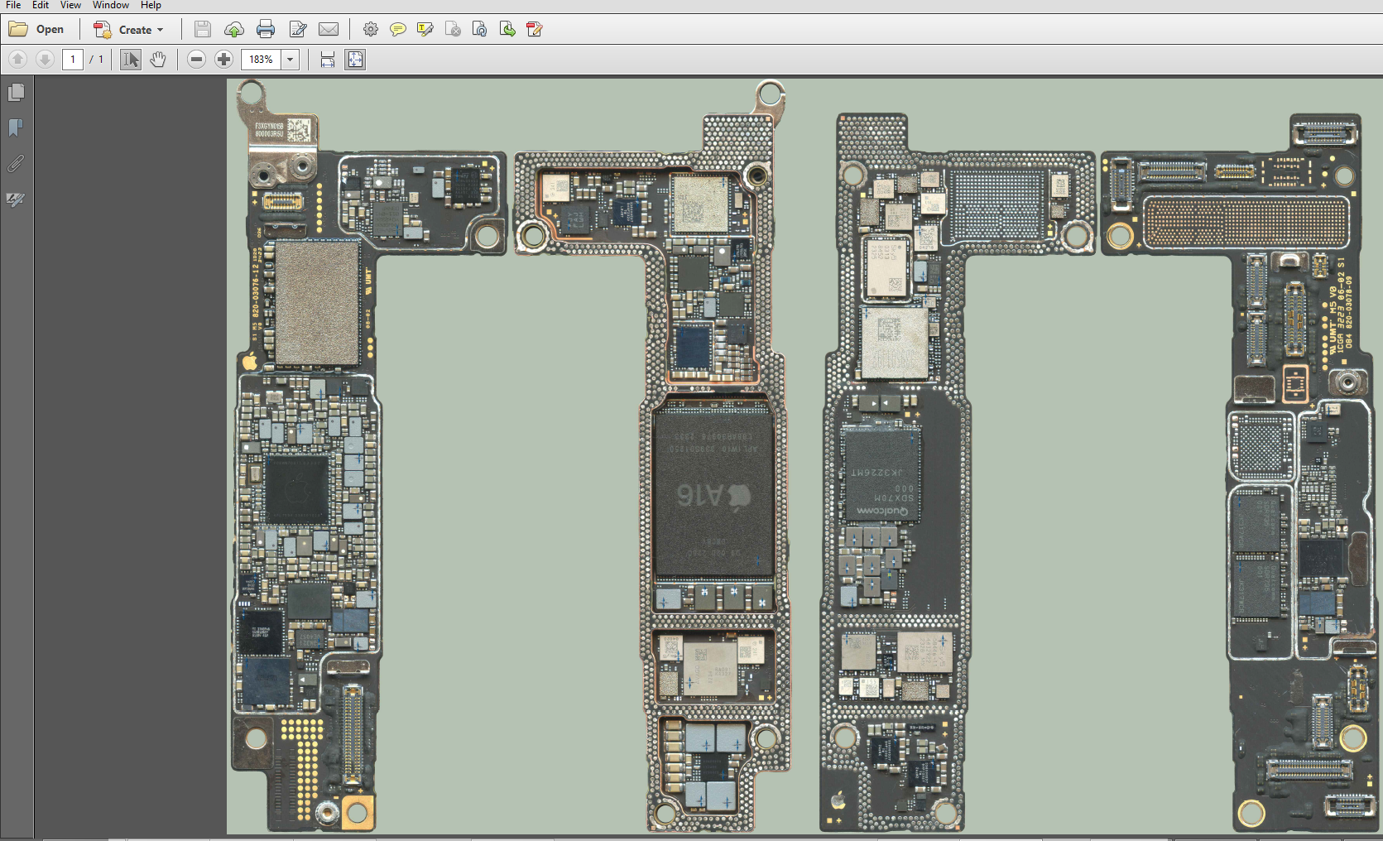
Task: Expand the zoom percentage dropdown
Action: [291, 60]
